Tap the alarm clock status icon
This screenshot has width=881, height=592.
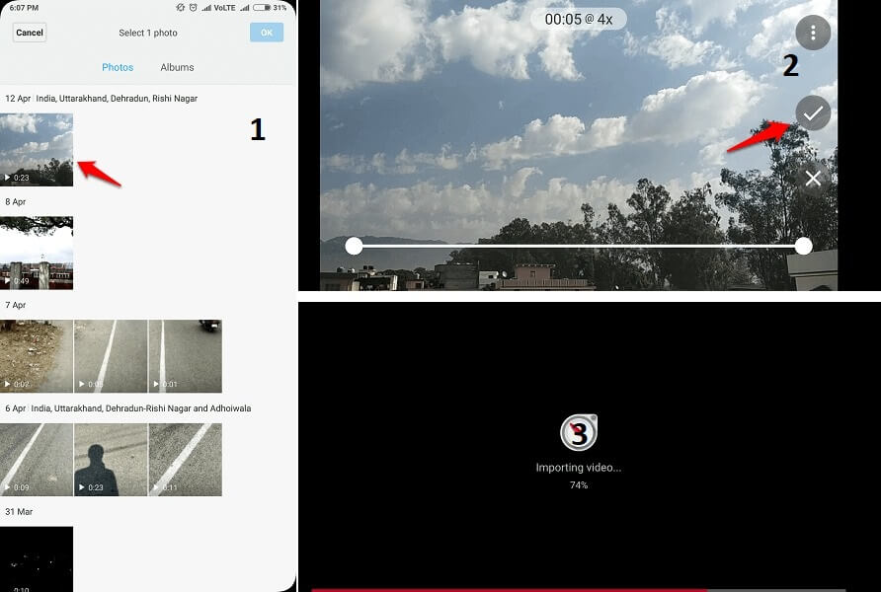[193, 8]
